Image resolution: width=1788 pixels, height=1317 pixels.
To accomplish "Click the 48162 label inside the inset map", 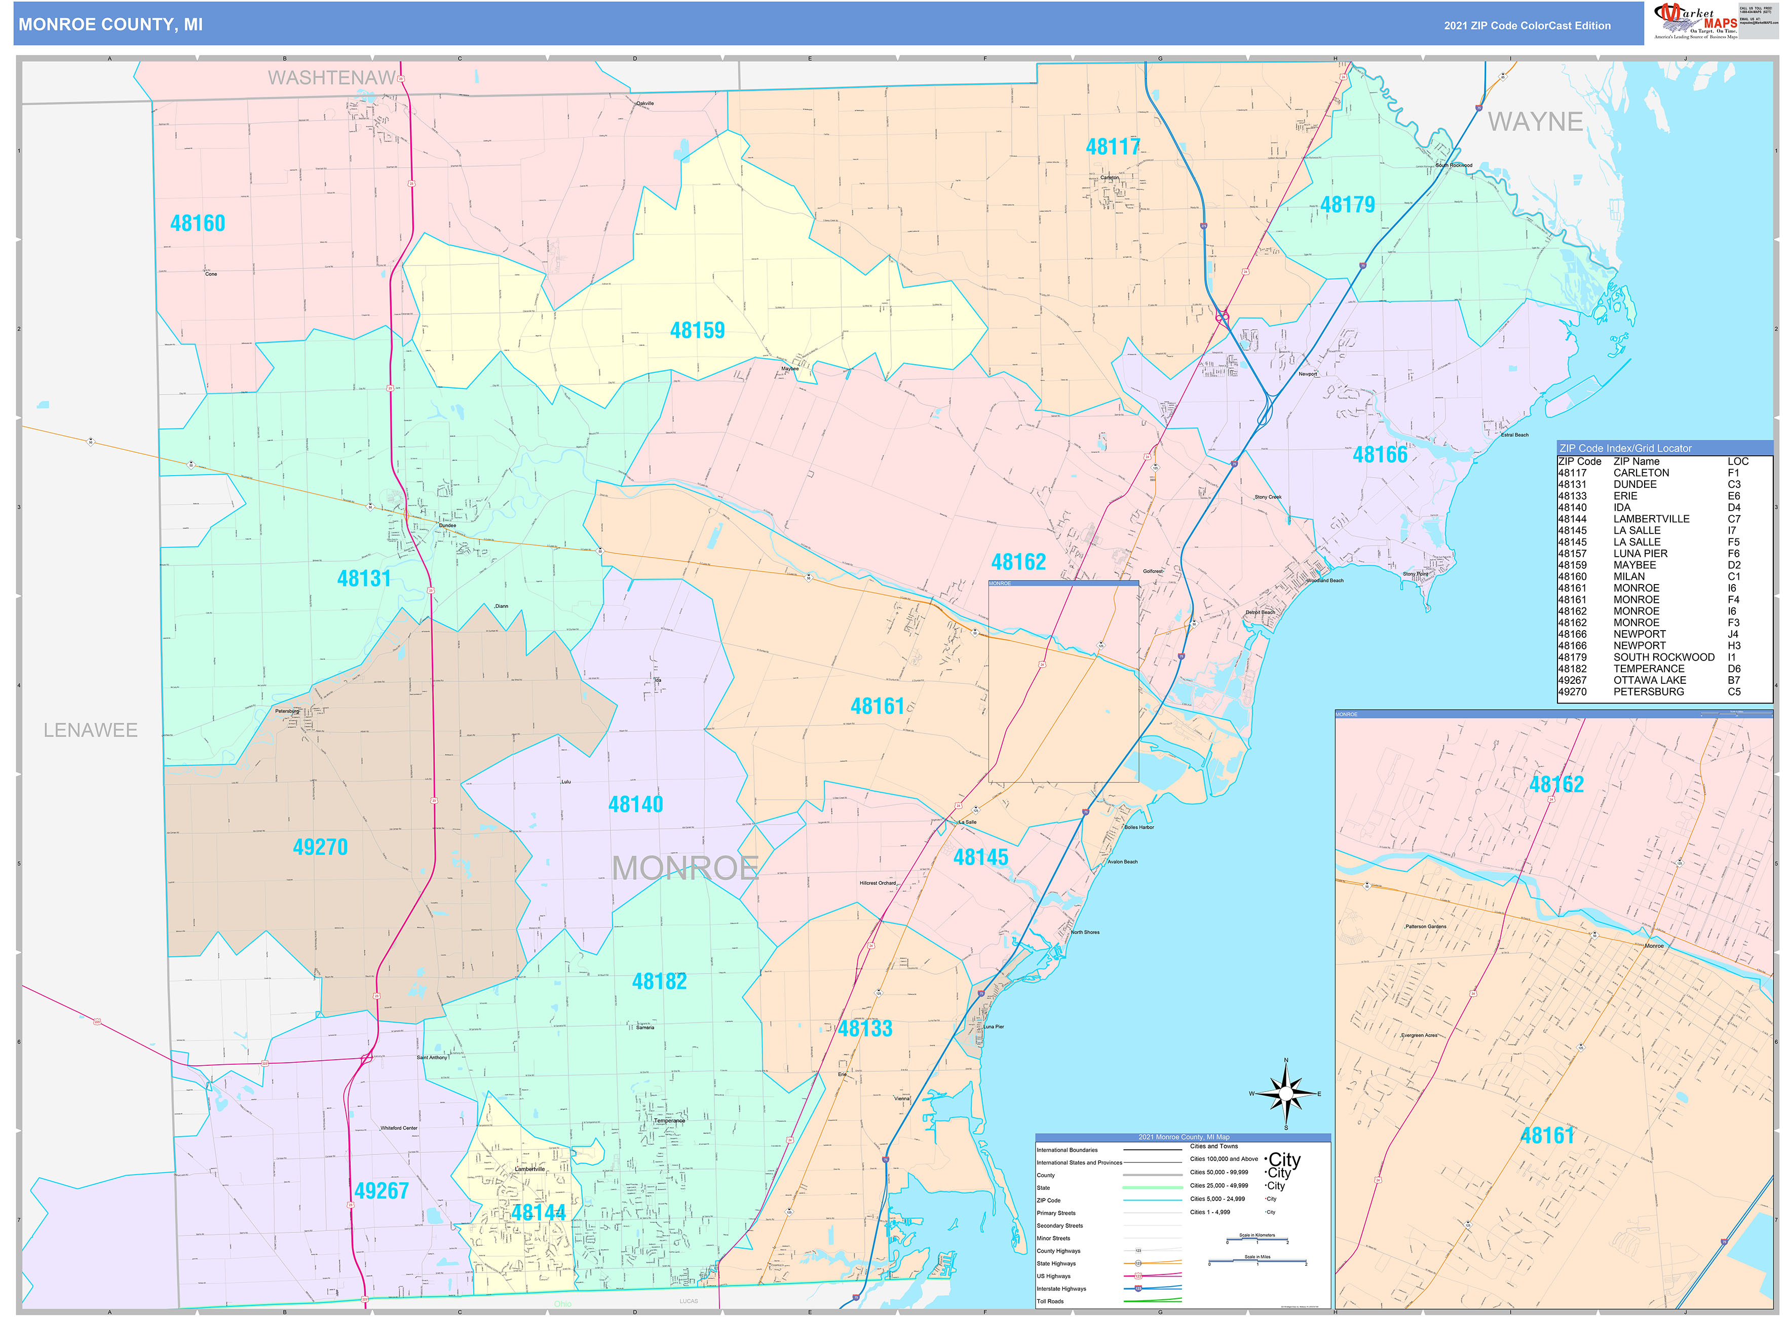I will click(x=1556, y=785).
